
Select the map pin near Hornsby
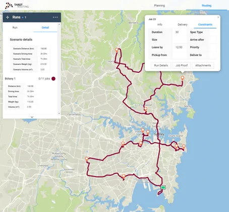click(117, 50)
